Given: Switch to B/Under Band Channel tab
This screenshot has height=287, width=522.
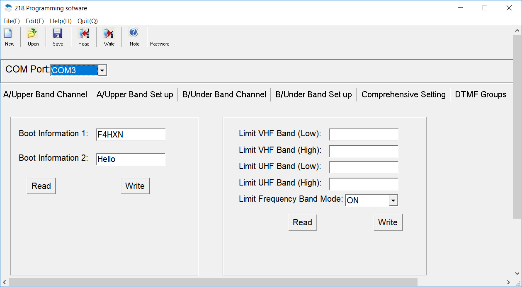Looking at the screenshot, I should tap(224, 94).
